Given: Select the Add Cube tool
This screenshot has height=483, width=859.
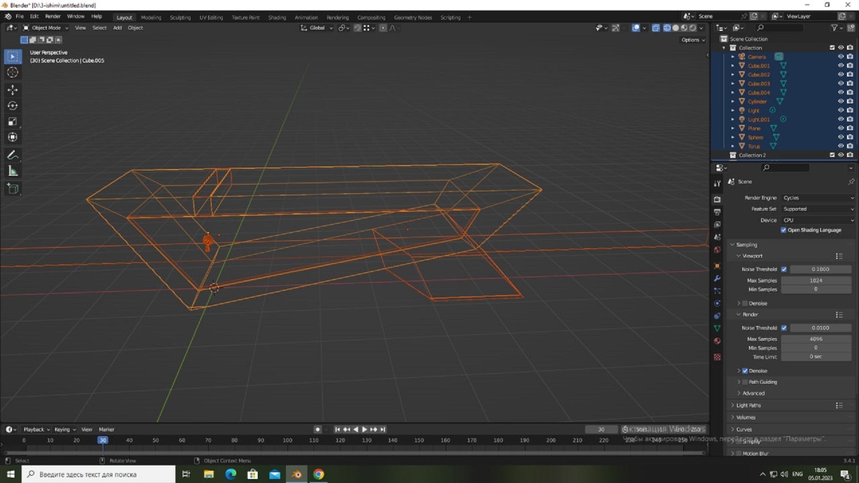Looking at the screenshot, I should 13,189.
